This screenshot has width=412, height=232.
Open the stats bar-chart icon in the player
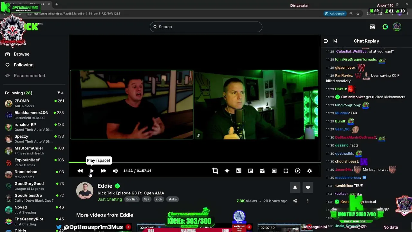click(239, 171)
